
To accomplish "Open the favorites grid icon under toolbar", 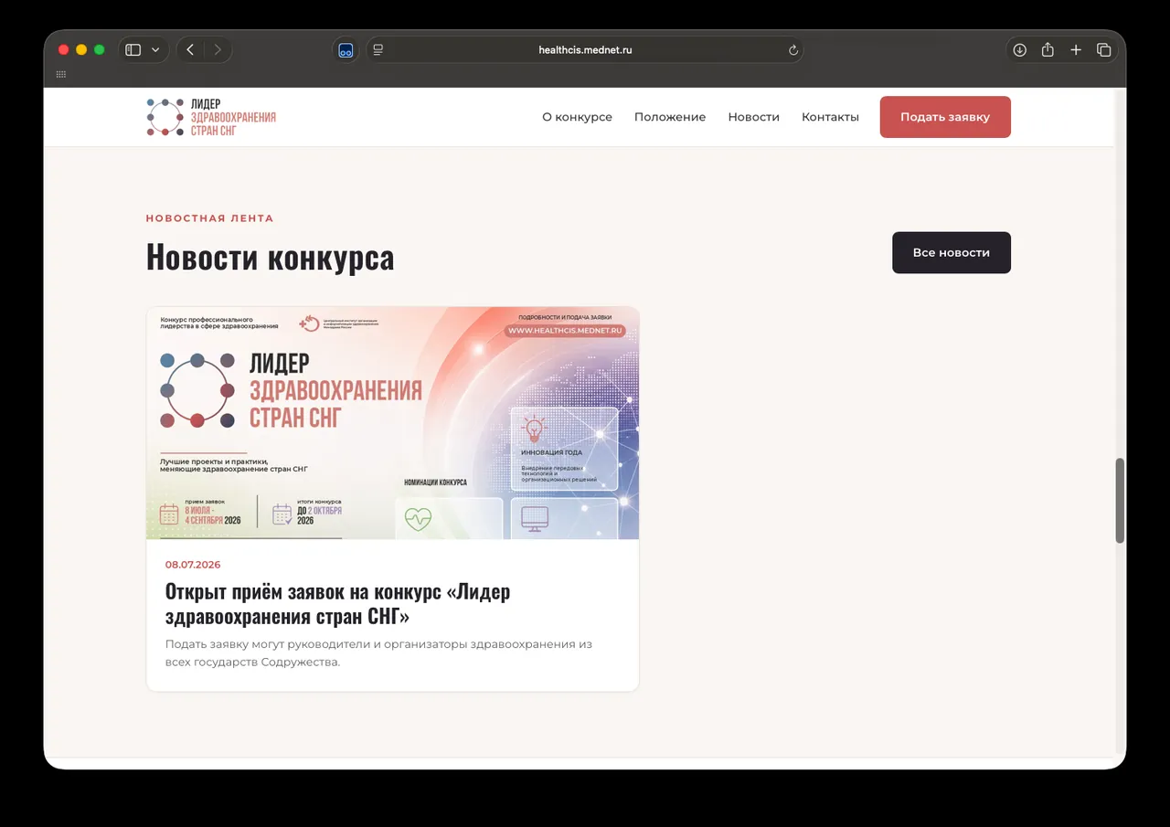I will click(61, 75).
